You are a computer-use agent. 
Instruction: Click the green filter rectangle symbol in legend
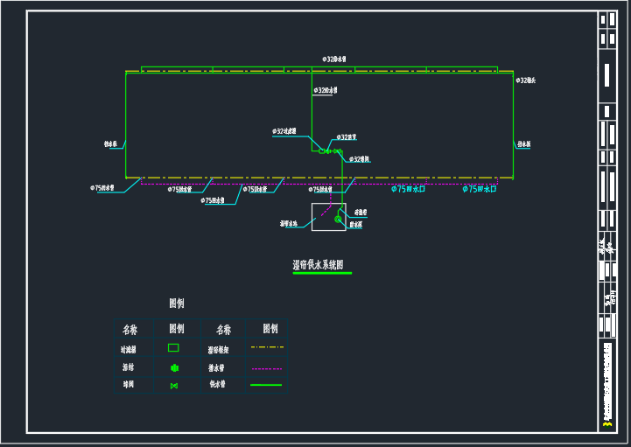tap(173, 348)
